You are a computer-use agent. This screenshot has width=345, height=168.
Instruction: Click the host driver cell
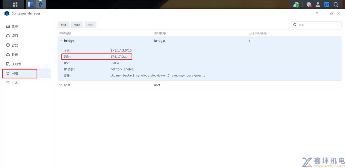(x=157, y=85)
